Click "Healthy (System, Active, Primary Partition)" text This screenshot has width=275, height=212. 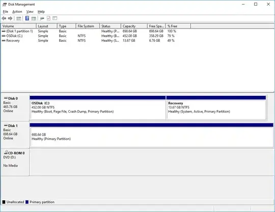[x=199, y=112]
